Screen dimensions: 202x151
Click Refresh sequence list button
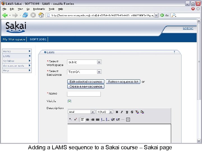pyautogui.click(x=123, y=82)
